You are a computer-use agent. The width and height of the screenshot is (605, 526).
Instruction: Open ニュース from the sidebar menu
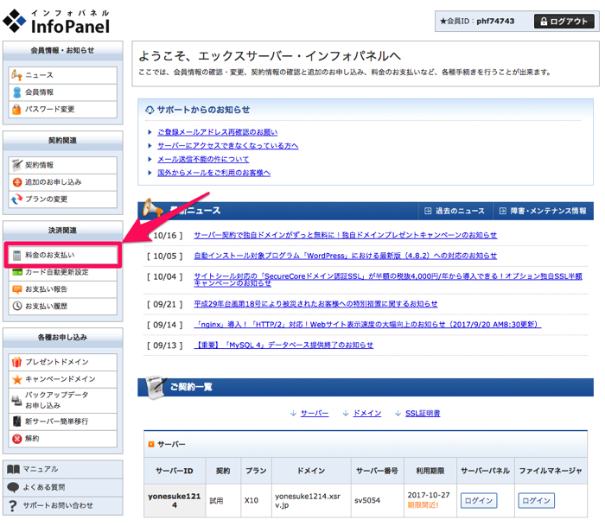coord(63,75)
